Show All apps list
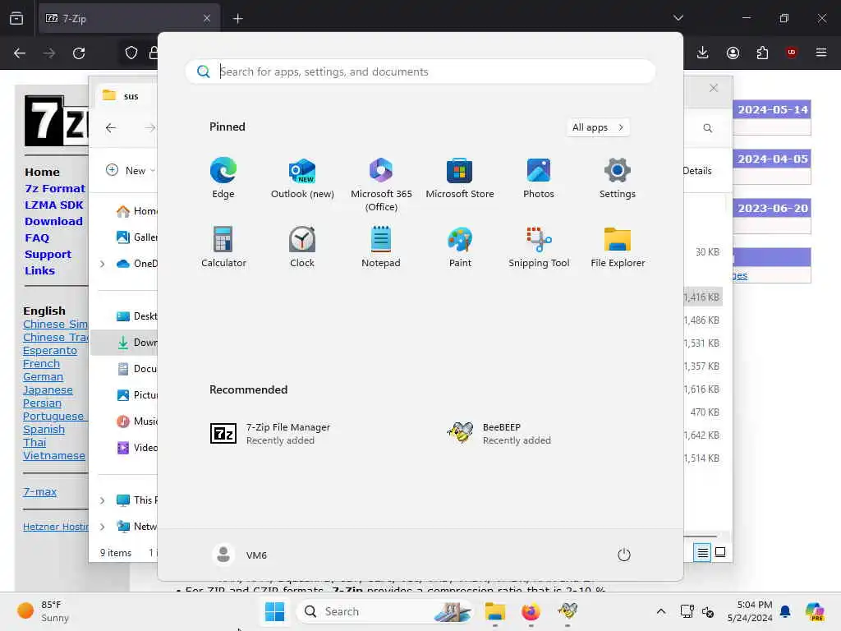This screenshot has height=631, width=841. coord(598,127)
